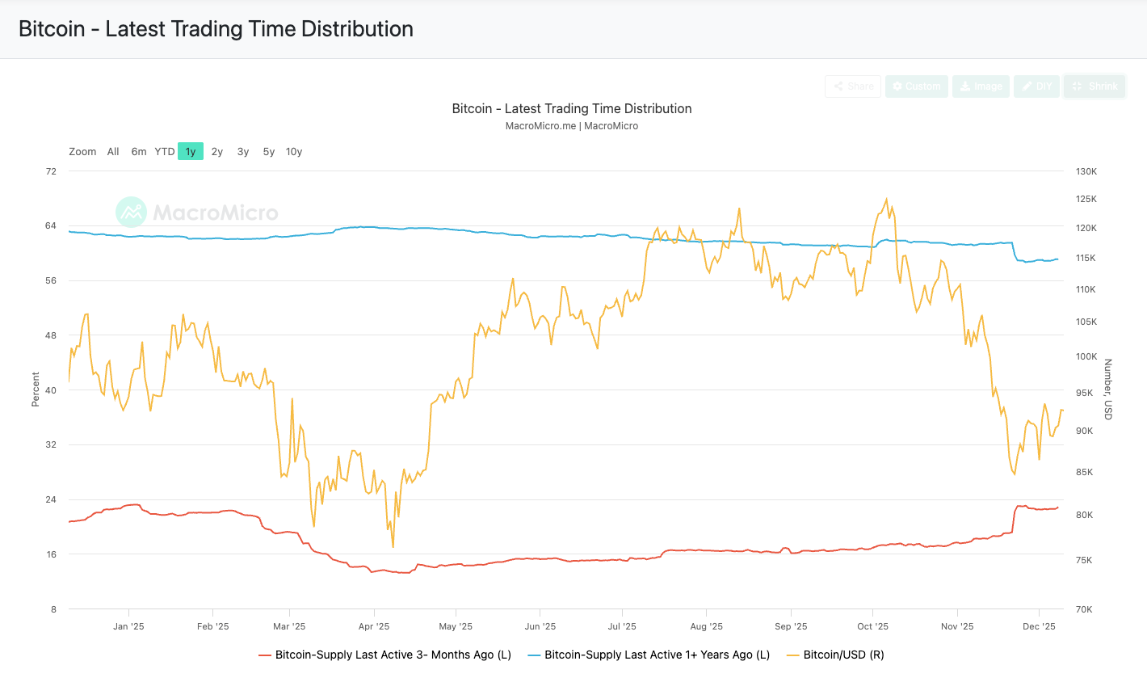Choose the YTD zoom option

pos(164,151)
